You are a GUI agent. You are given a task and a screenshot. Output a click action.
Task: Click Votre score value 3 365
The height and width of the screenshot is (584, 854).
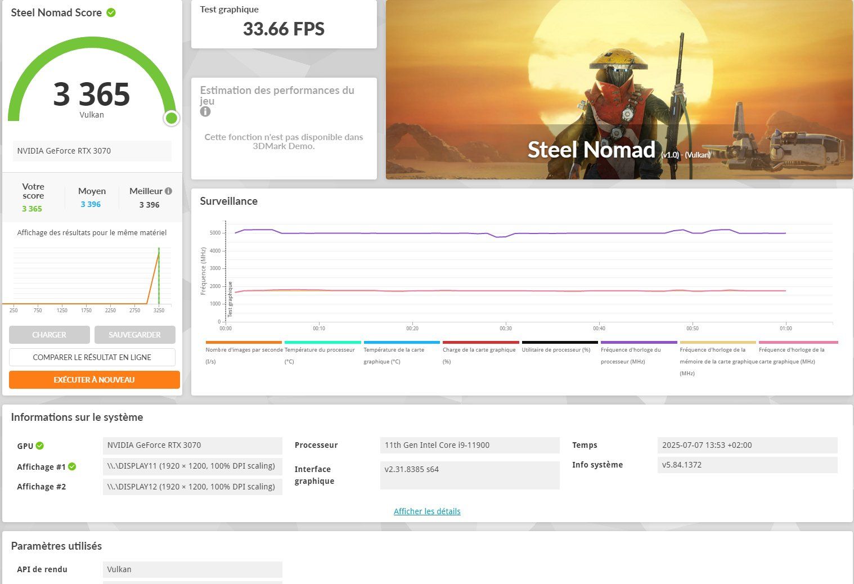click(x=32, y=209)
